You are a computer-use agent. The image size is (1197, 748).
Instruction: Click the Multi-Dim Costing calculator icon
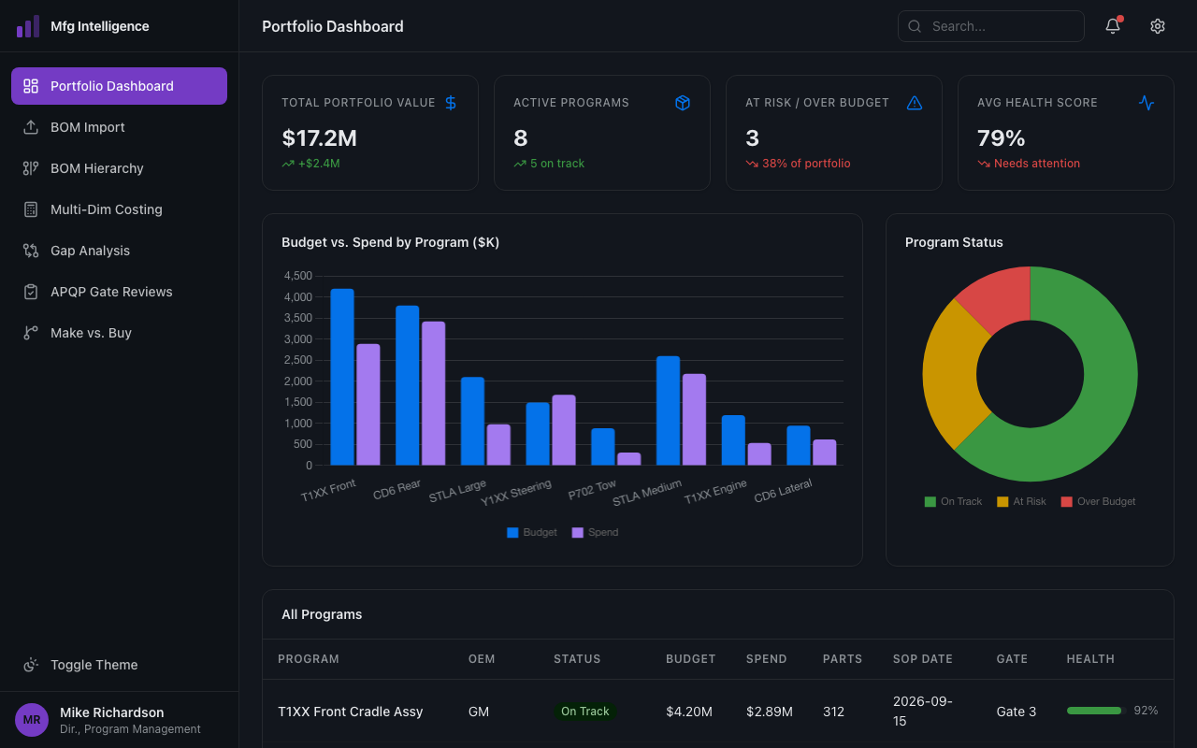tap(31, 209)
